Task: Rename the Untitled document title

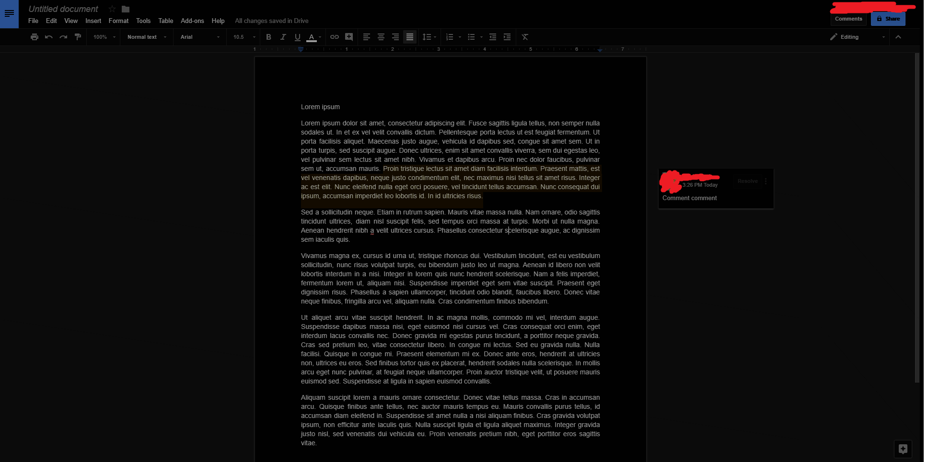Action: (x=63, y=9)
